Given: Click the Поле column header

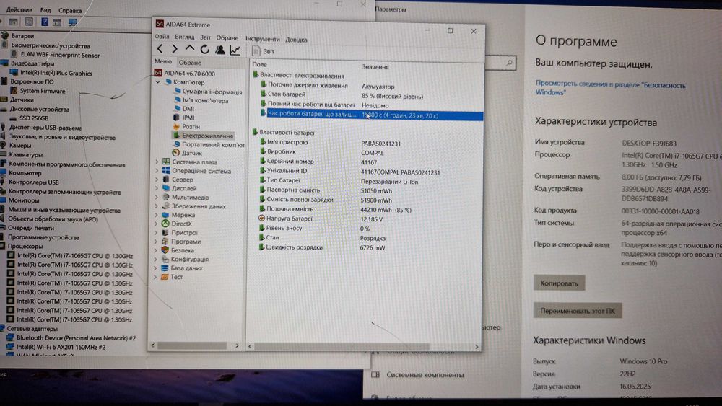Looking at the screenshot, I should click(x=260, y=64).
